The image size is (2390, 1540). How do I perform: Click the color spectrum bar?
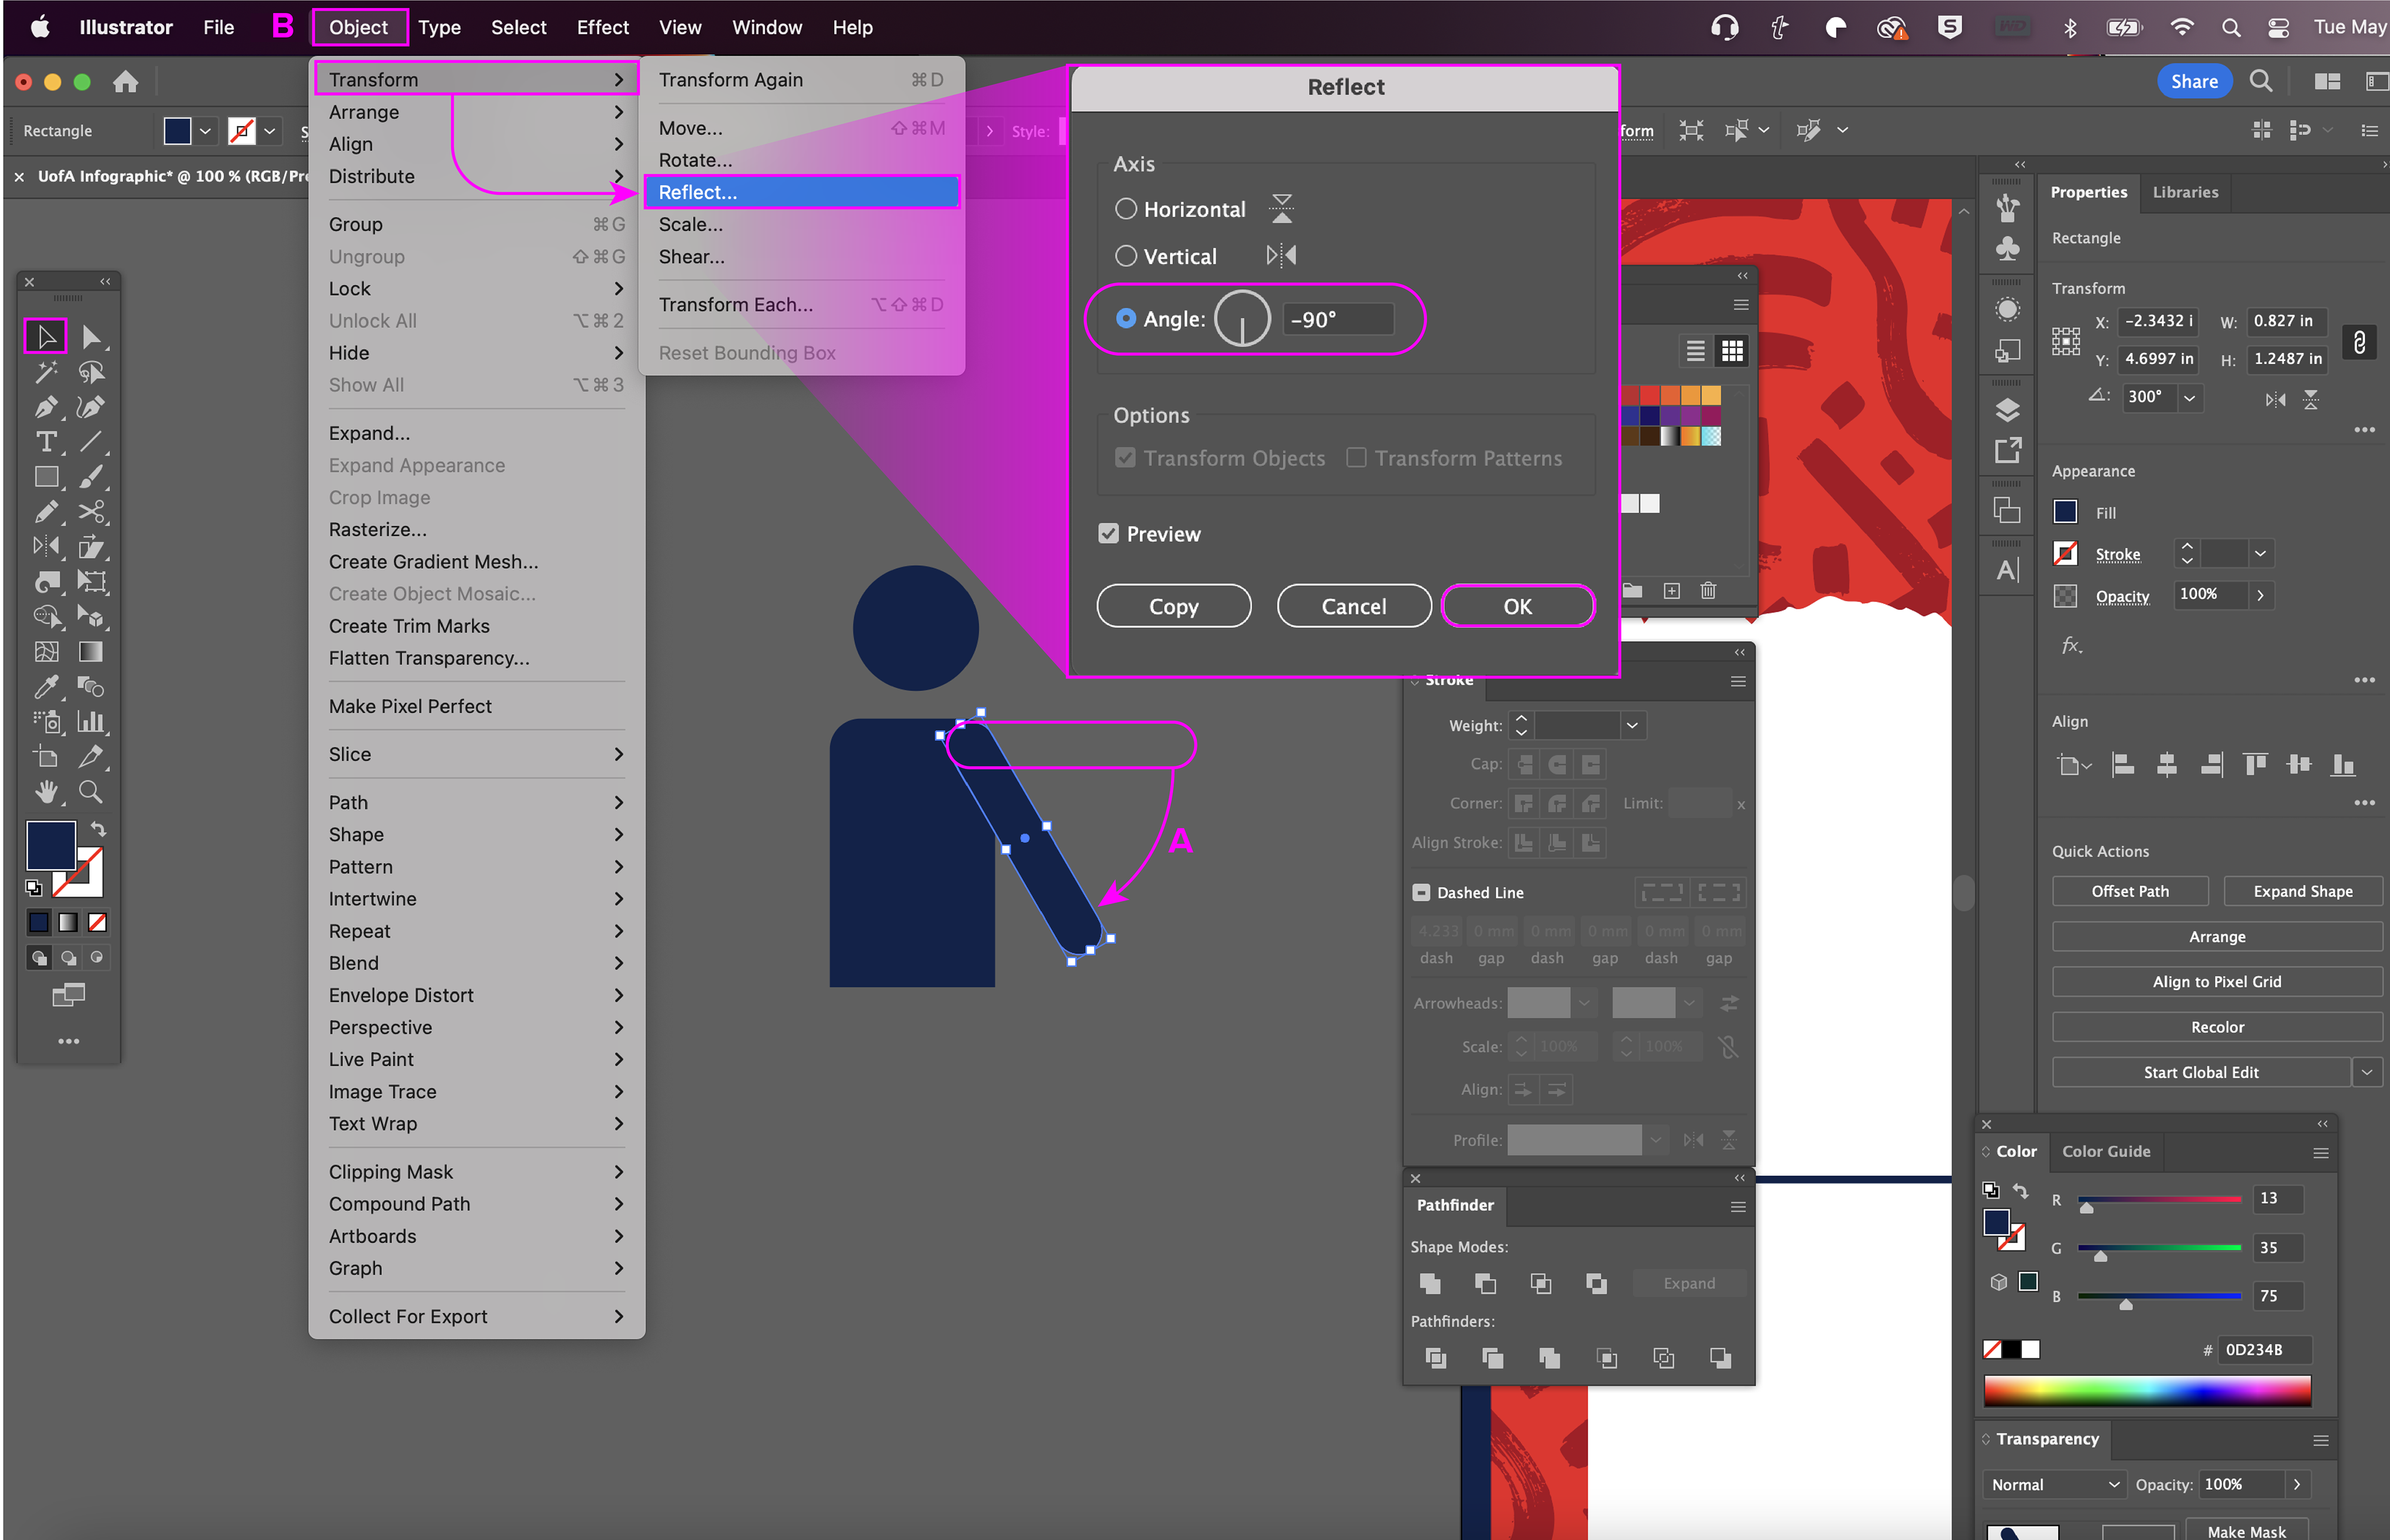pyautogui.click(x=2147, y=1390)
